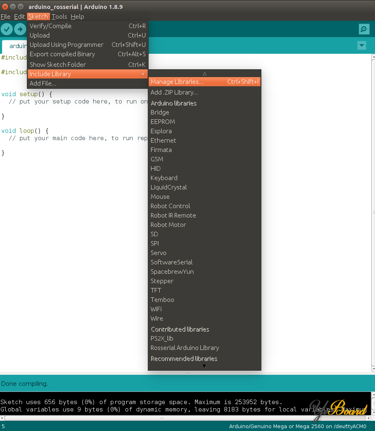Screen dimensions: 375x431
Task: Open the Tools menu
Action: [x=59, y=16]
